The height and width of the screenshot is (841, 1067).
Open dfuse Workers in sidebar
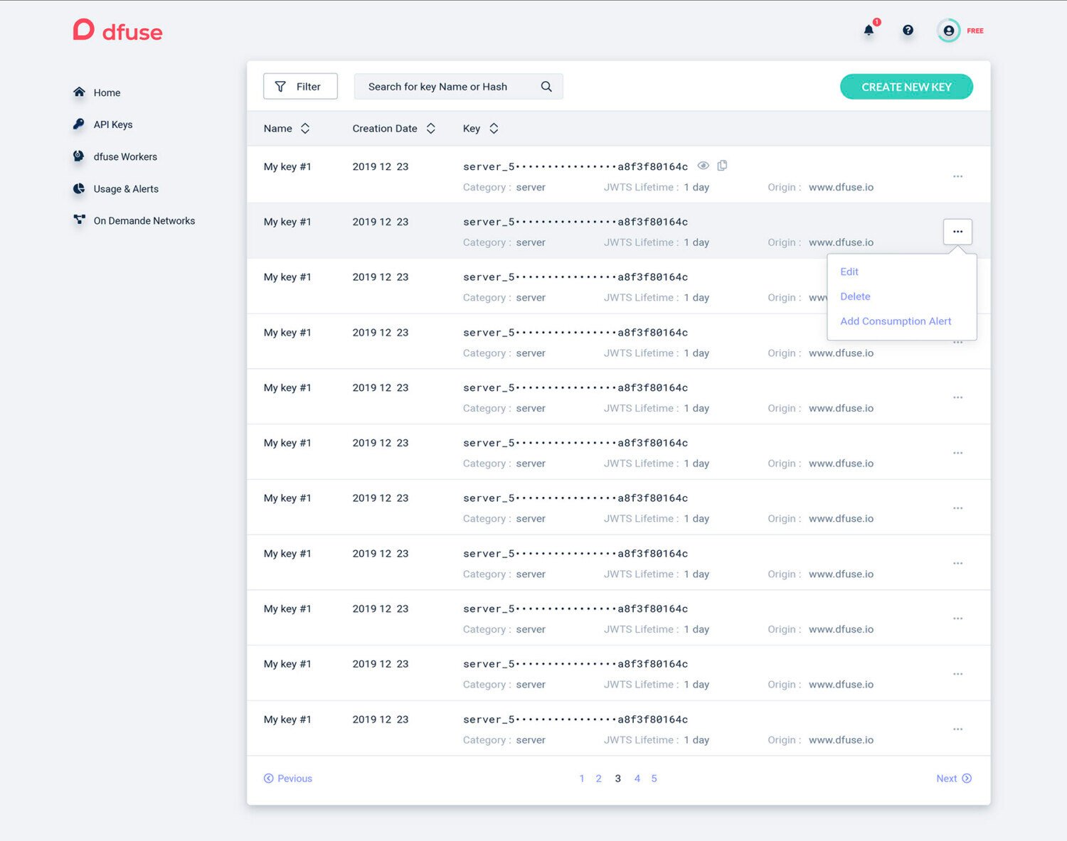[x=125, y=156]
